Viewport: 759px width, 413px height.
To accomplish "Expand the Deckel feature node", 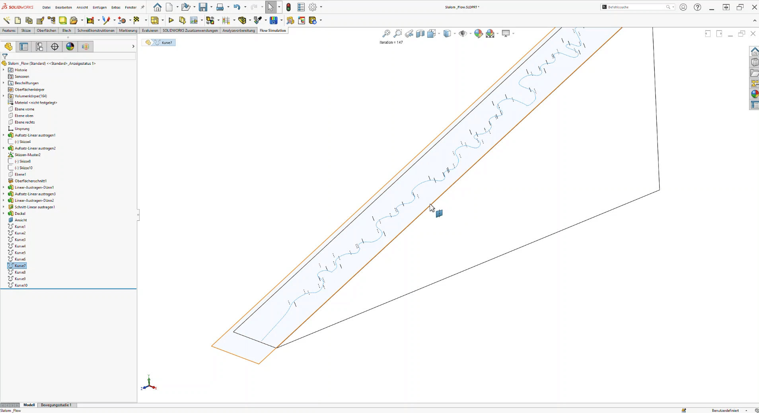I will tap(4, 213).
